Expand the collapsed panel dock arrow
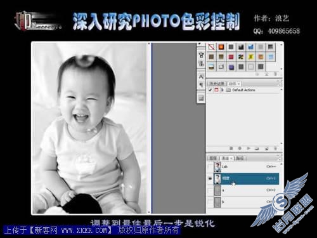This screenshot has height=238, width=317. pos(200,44)
